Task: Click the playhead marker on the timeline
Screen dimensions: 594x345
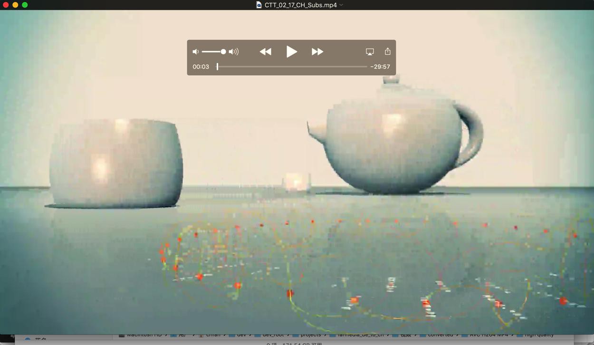Action: (218, 67)
